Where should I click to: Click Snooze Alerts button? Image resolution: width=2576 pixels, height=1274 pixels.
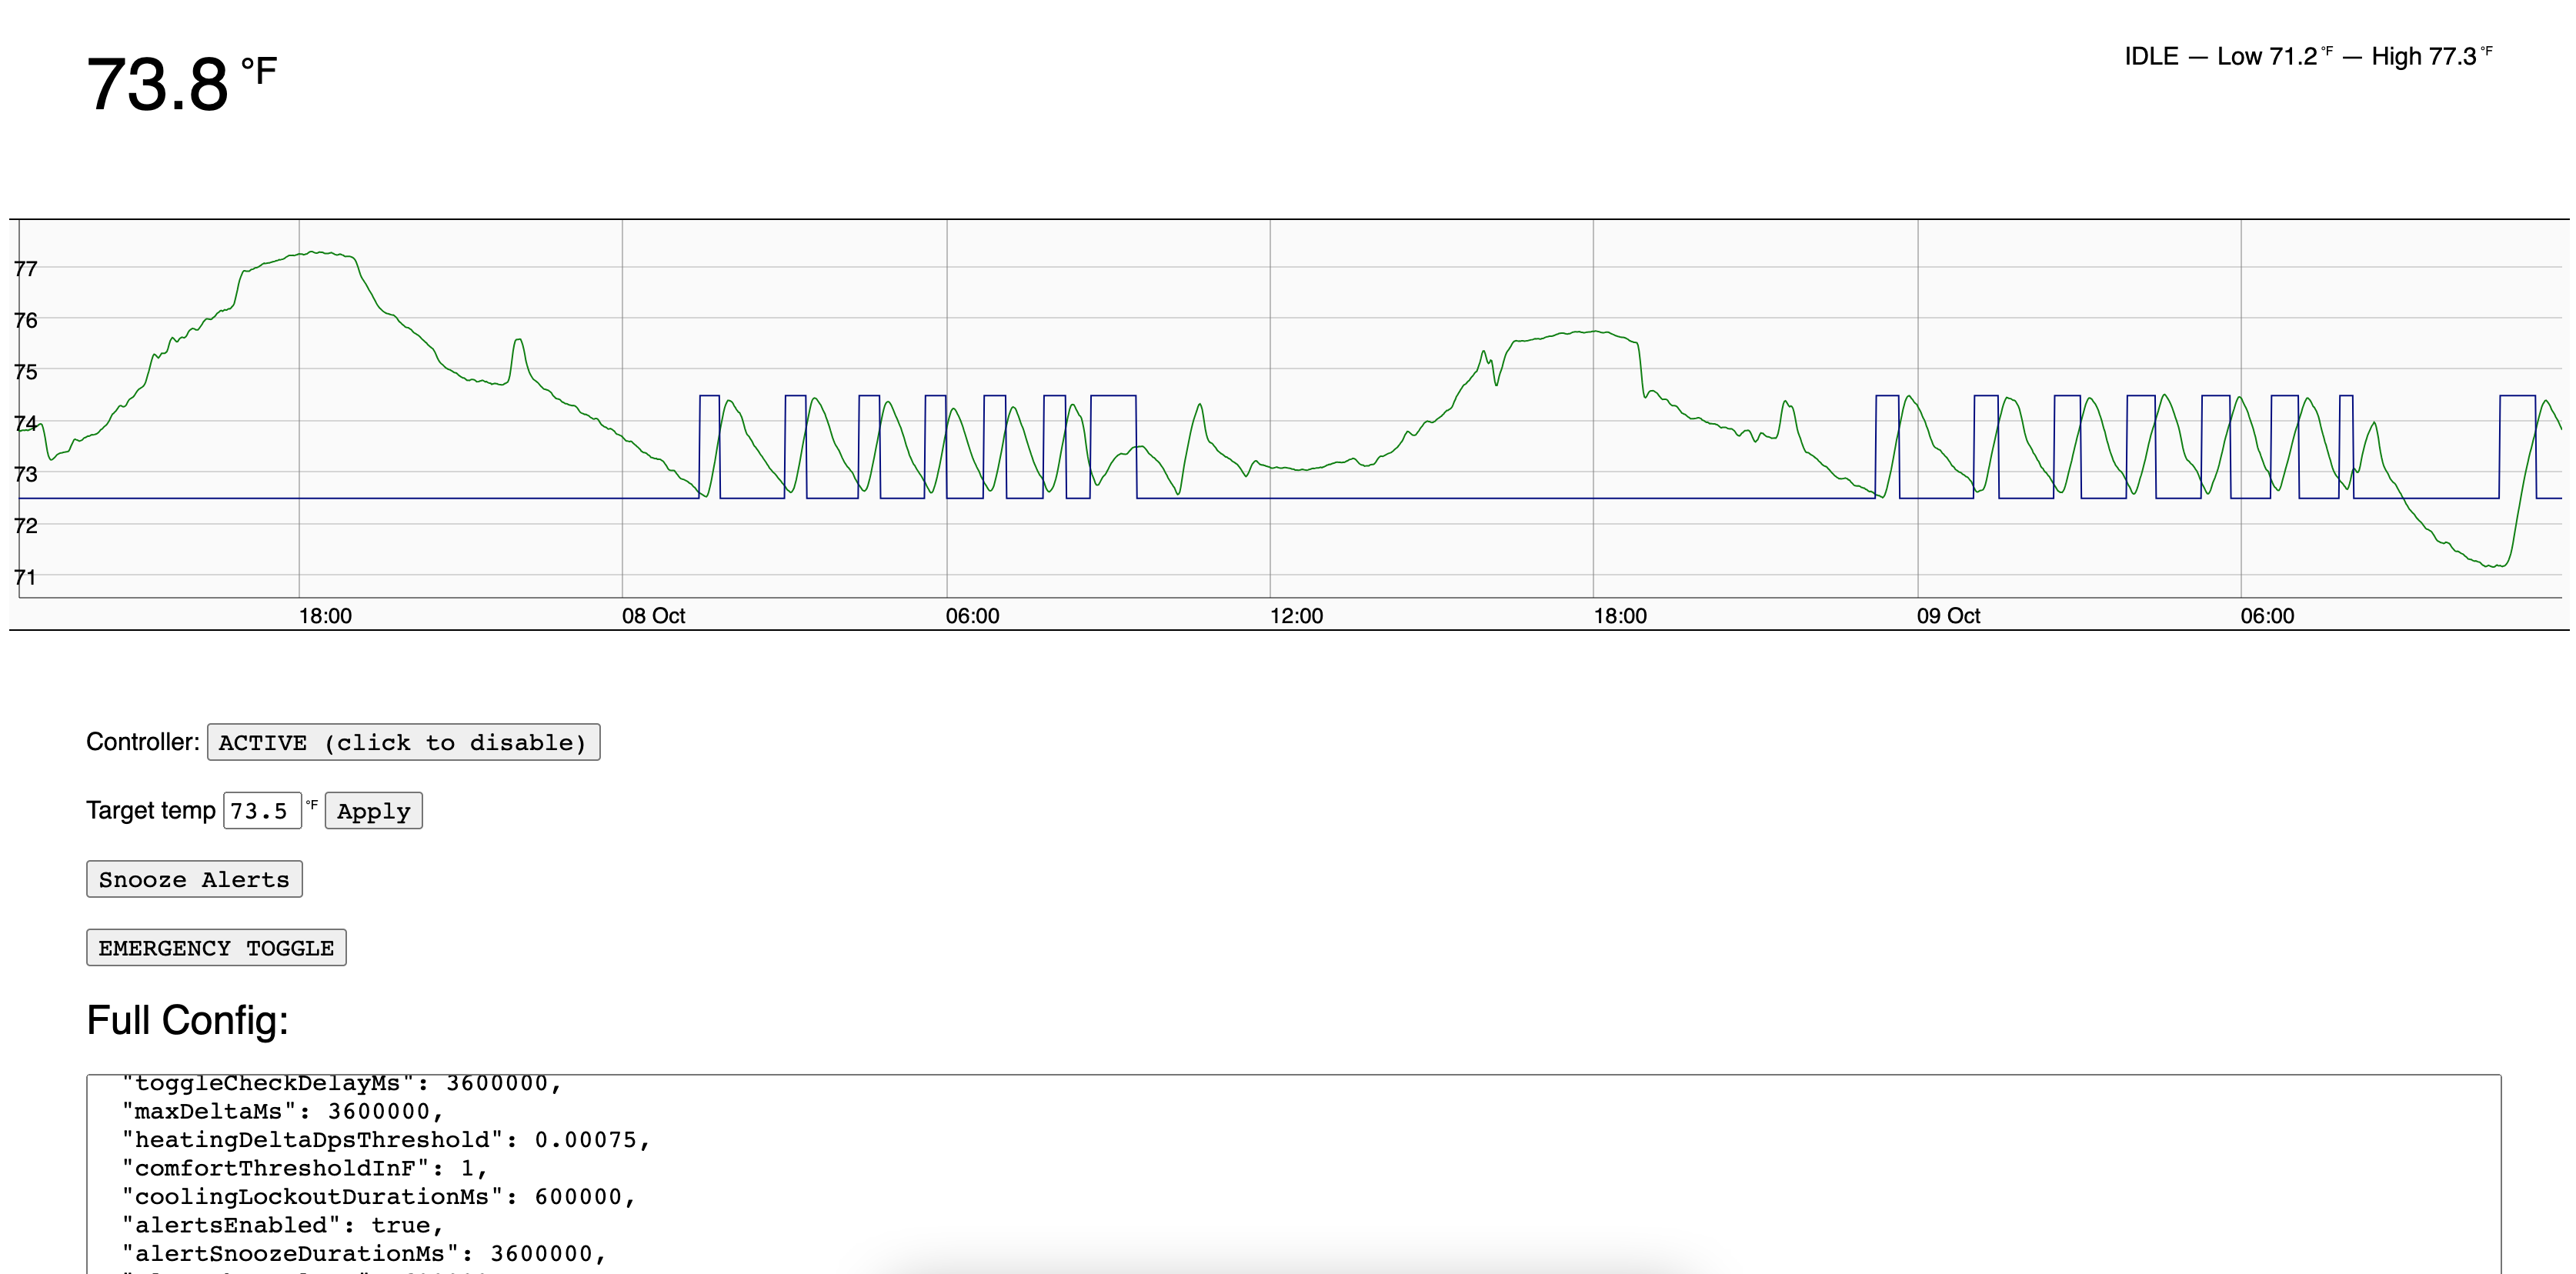[x=194, y=879]
